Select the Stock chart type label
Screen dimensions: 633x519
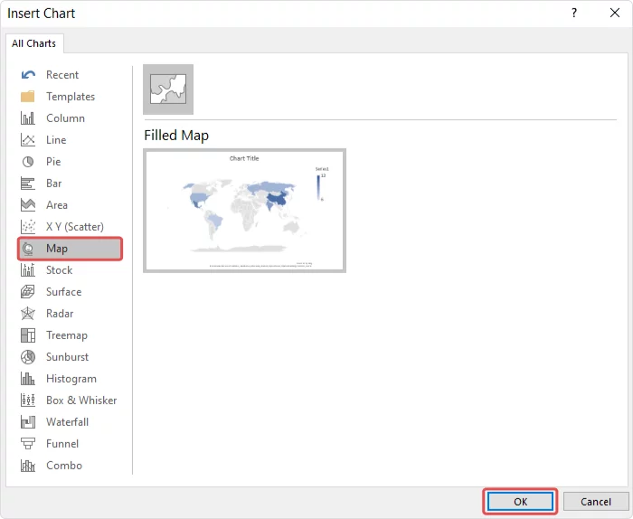(x=59, y=270)
